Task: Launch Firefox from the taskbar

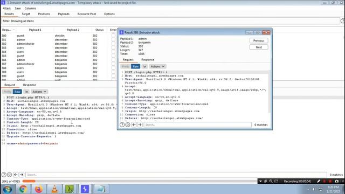Action: 39,189
